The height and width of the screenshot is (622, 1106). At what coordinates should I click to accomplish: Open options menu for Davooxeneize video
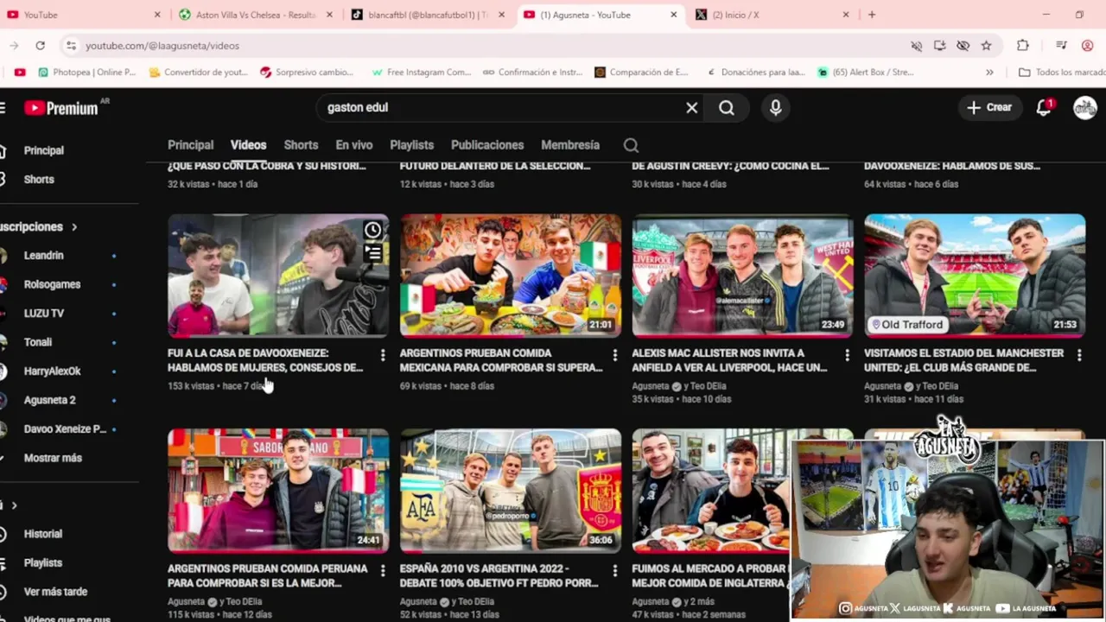383,354
